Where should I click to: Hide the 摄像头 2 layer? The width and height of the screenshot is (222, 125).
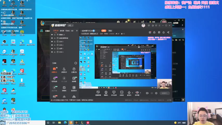pyautogui.click(x=52, y=34)
